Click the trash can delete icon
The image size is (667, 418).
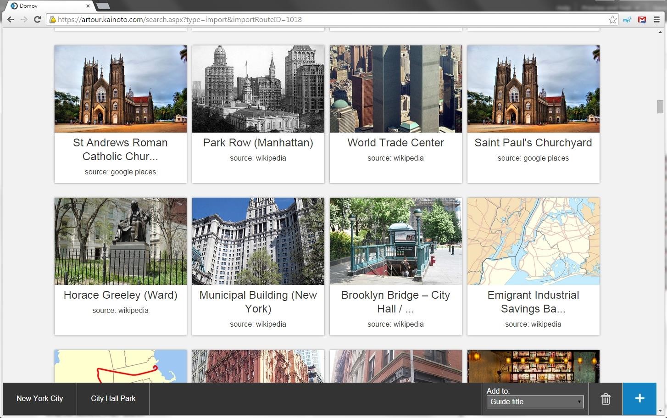coord(606,399)
